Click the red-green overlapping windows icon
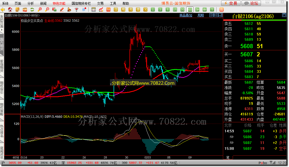 tap(54, 10)
